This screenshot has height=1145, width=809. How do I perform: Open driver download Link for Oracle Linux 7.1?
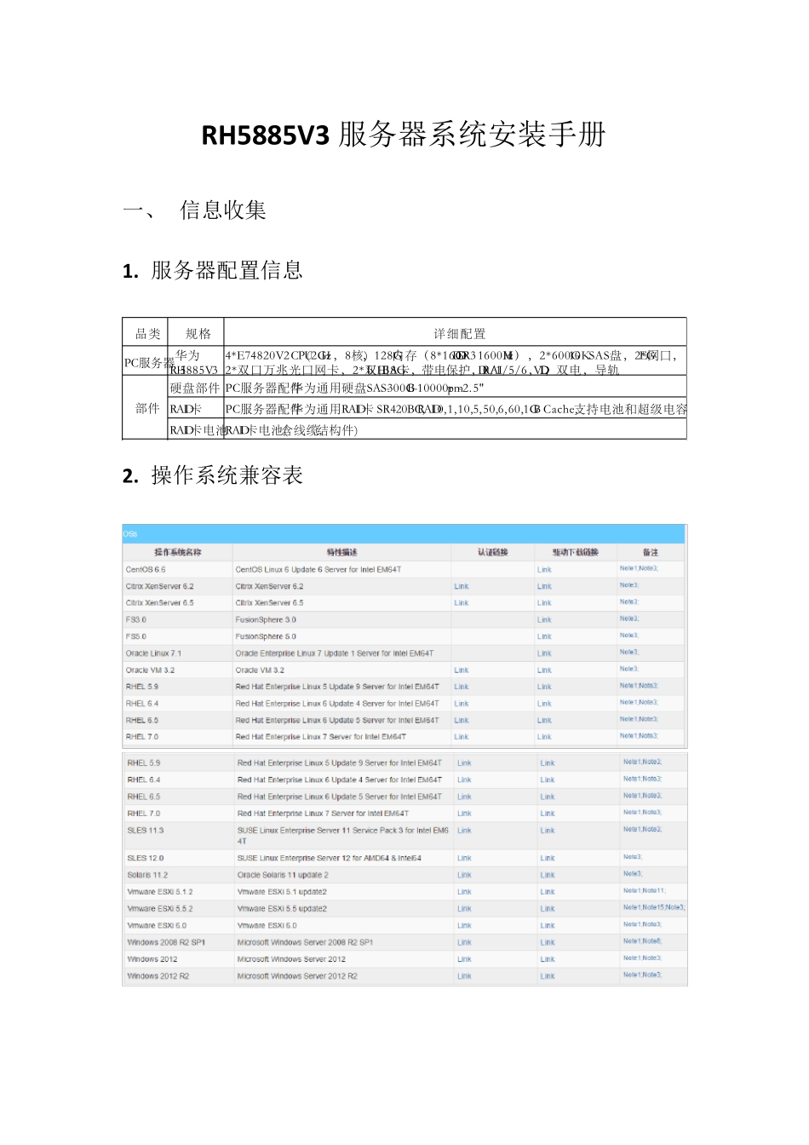(x=544, y=653)
